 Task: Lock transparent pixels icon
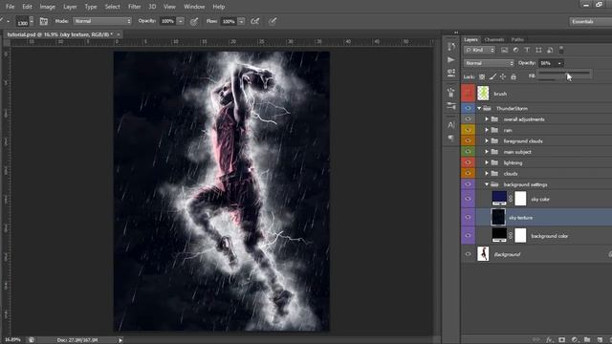pyautogui.click(x=482, y=76)
